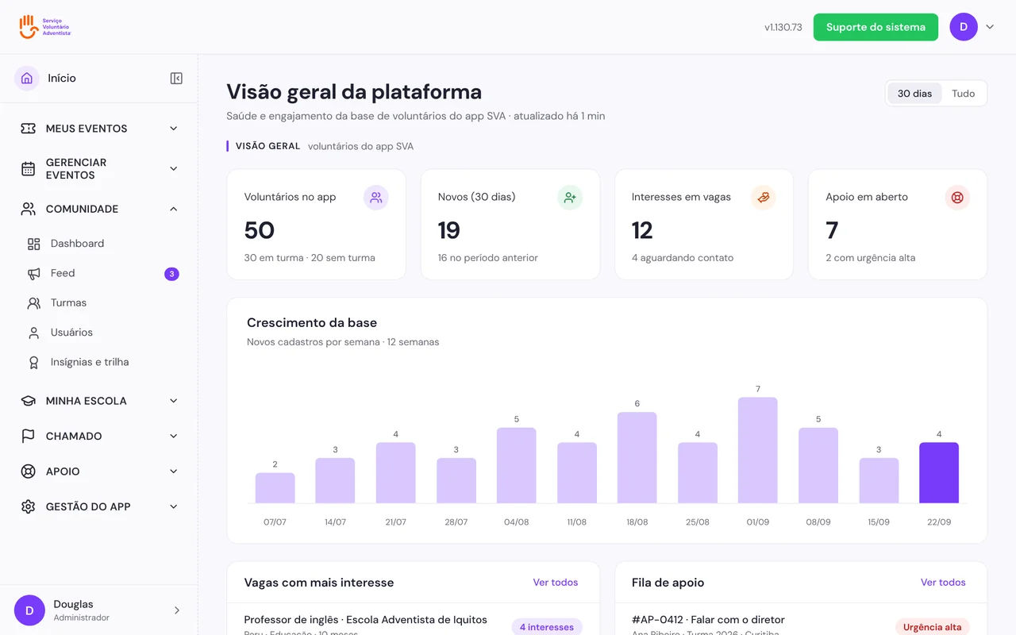Click the Suporte do sistema button
This screenshot has height=635, width=1016.
click(x=876, y=27)
